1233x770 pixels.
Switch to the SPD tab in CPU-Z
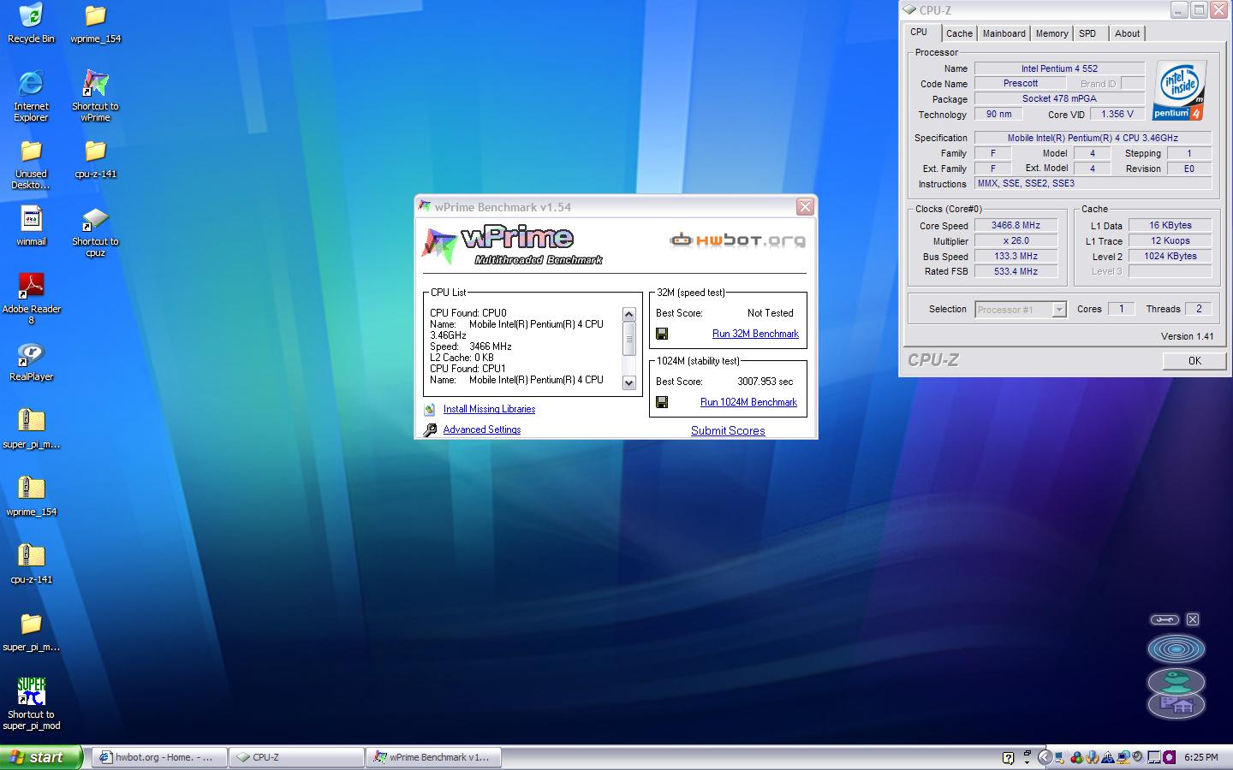coord(1087,33)
